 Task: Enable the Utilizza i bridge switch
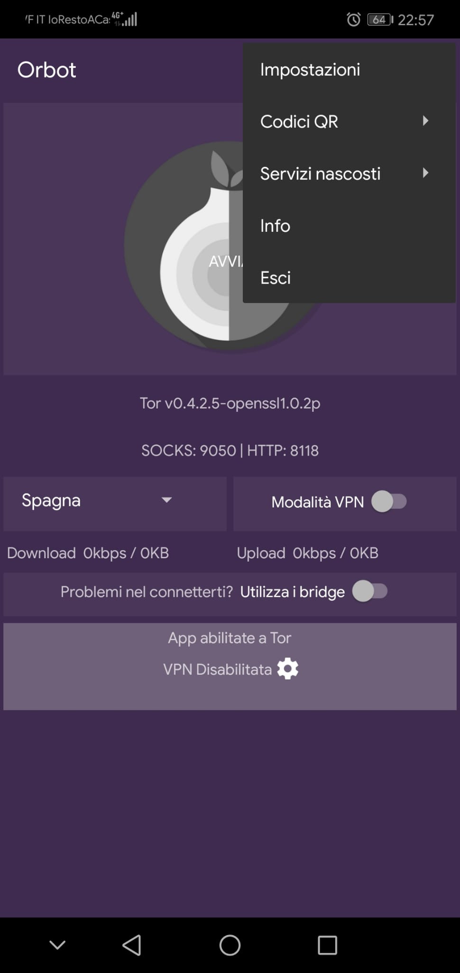[x=370, y=591]
